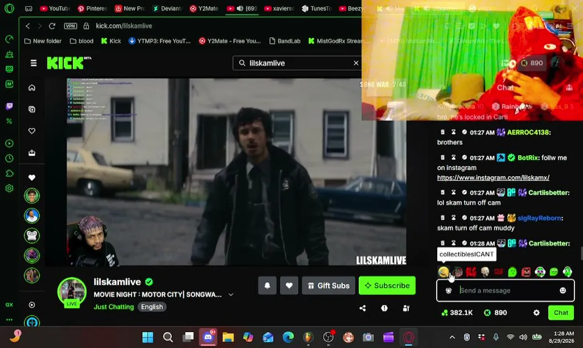Open chat settings gear
Viewport: 583px width, 348px height.
pos(537,313)
